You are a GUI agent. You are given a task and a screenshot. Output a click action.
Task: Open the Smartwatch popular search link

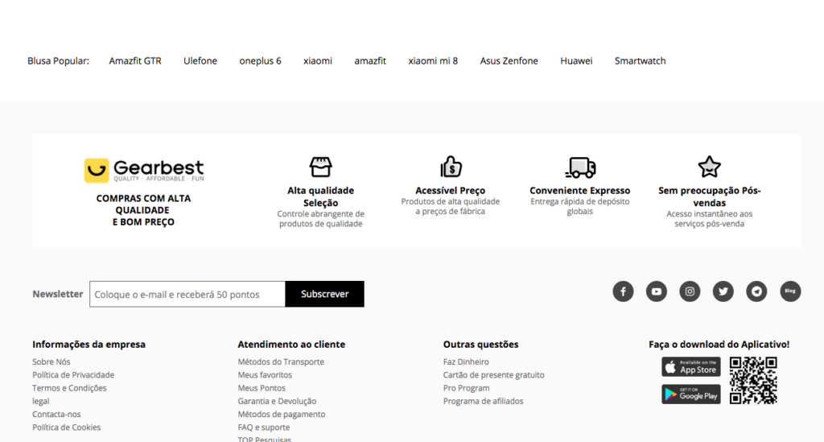click(x=640, y=61)
